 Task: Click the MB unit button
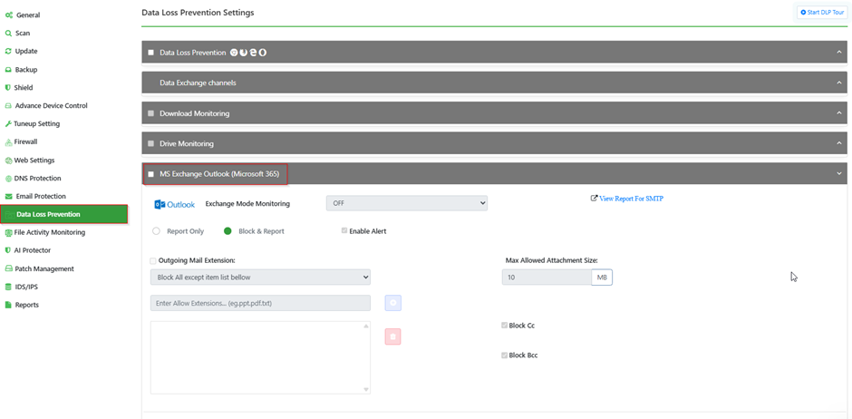(602, 278)
